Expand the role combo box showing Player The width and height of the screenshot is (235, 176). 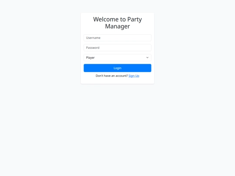pyautogui.click(x=117, y=58)
